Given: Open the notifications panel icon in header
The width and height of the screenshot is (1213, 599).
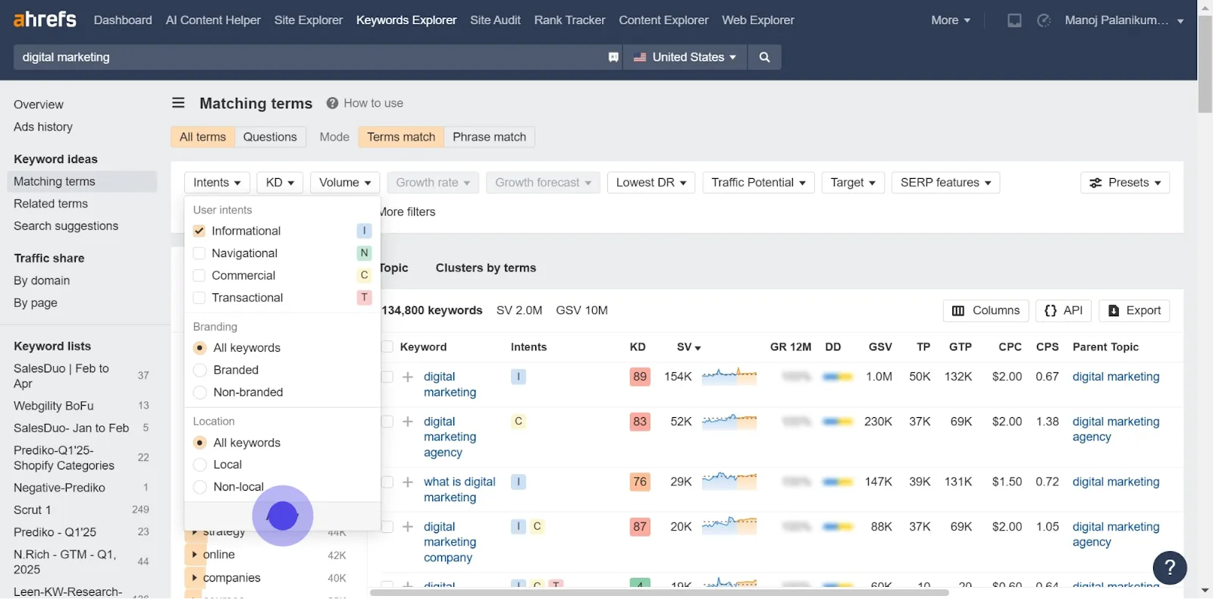Looking at the screenshot, I should pyautogui.click(x=1014, y=20).
